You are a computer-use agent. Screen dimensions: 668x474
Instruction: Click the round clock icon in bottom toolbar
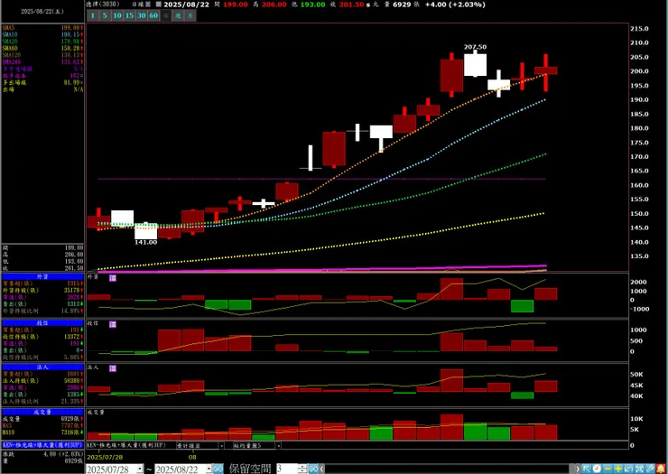point(598,469)
